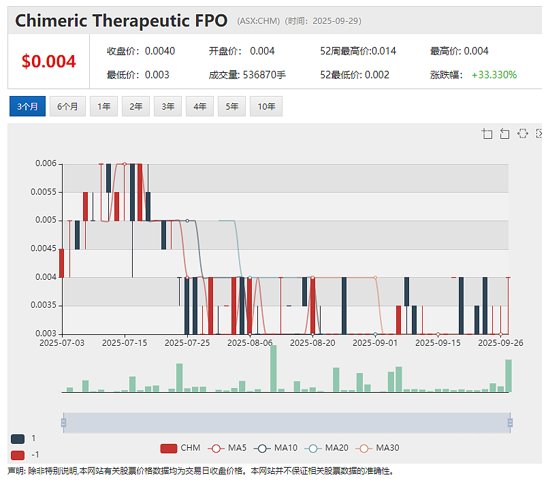This screenshot has height=484, width=548.
Task: Switch to the 6个月 time range
Action: tap(67, 106)
